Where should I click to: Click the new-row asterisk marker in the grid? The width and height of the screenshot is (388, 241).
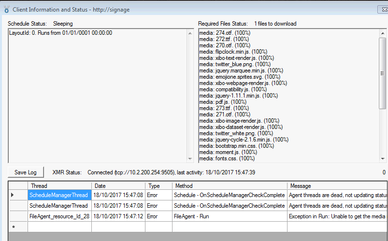point(13,227)
